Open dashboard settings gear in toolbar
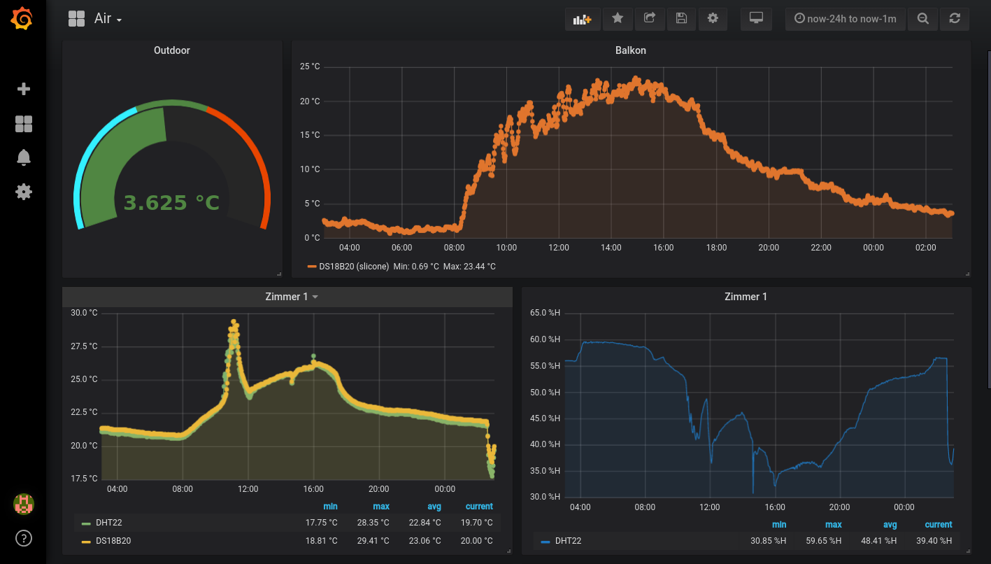Screen dimensions: 991x564 tap(713, 19)
